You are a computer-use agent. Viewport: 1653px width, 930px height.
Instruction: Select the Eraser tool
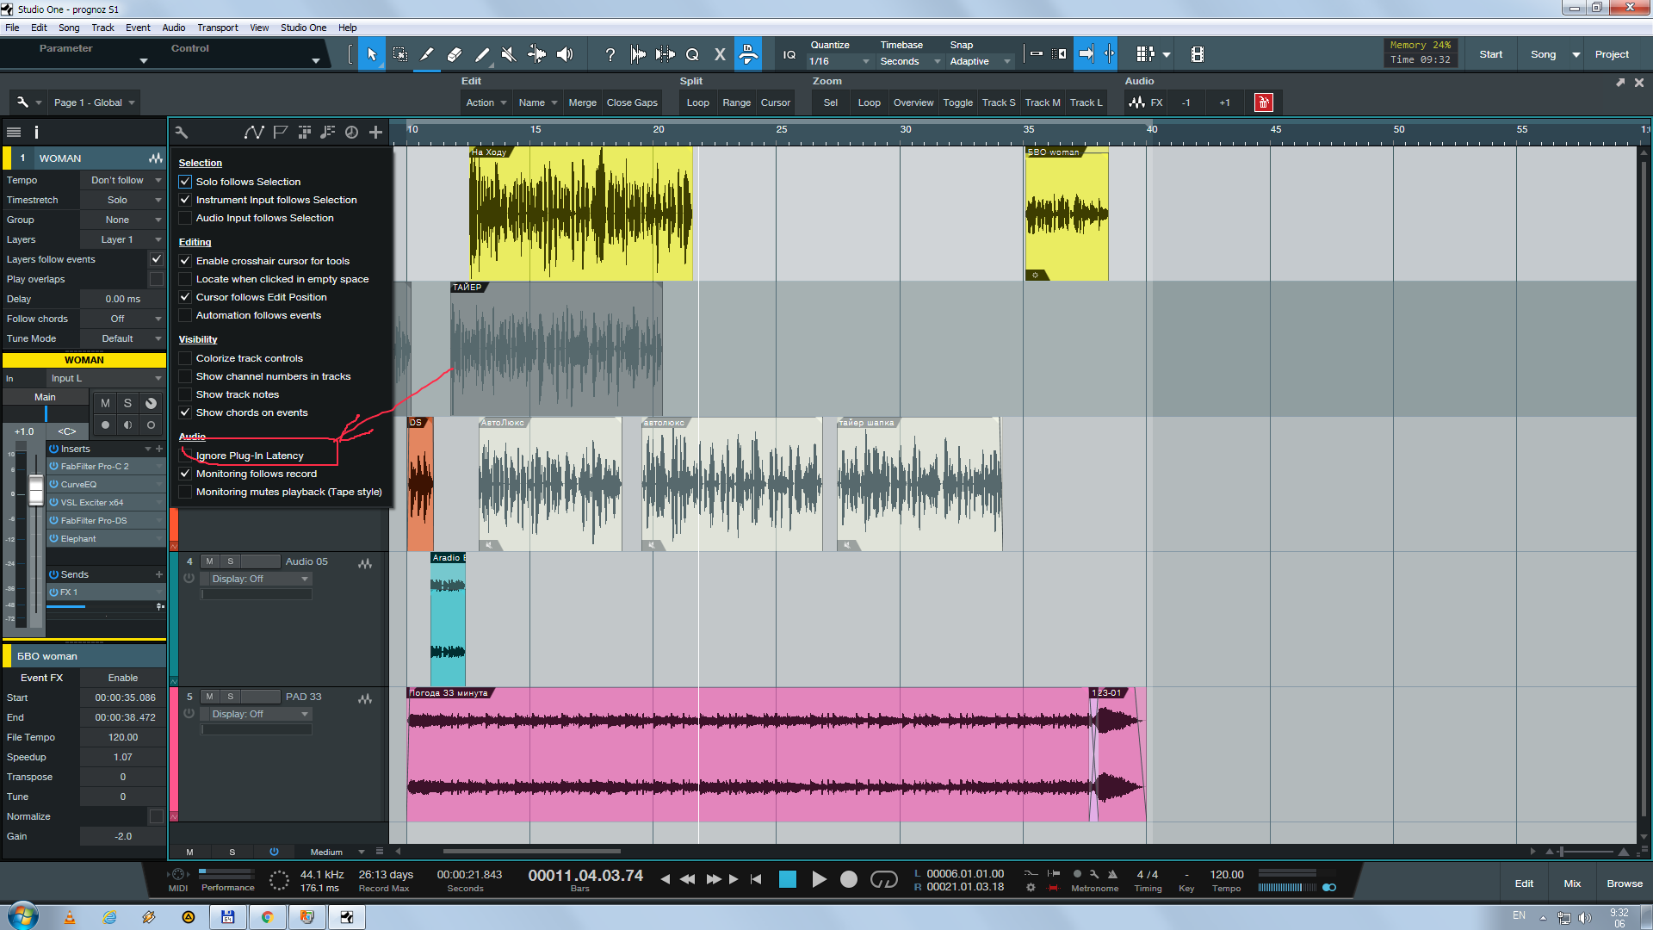pyautogui.click(x=455, y=54)
